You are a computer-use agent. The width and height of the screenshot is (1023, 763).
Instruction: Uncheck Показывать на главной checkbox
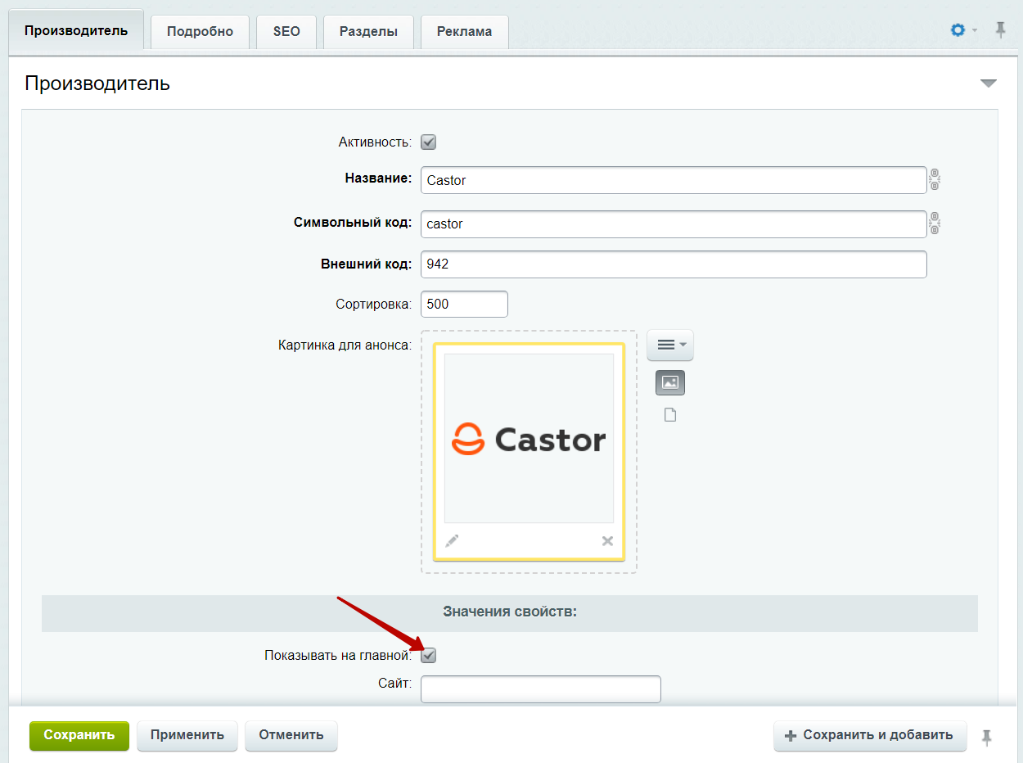click(x=428, y=655)
